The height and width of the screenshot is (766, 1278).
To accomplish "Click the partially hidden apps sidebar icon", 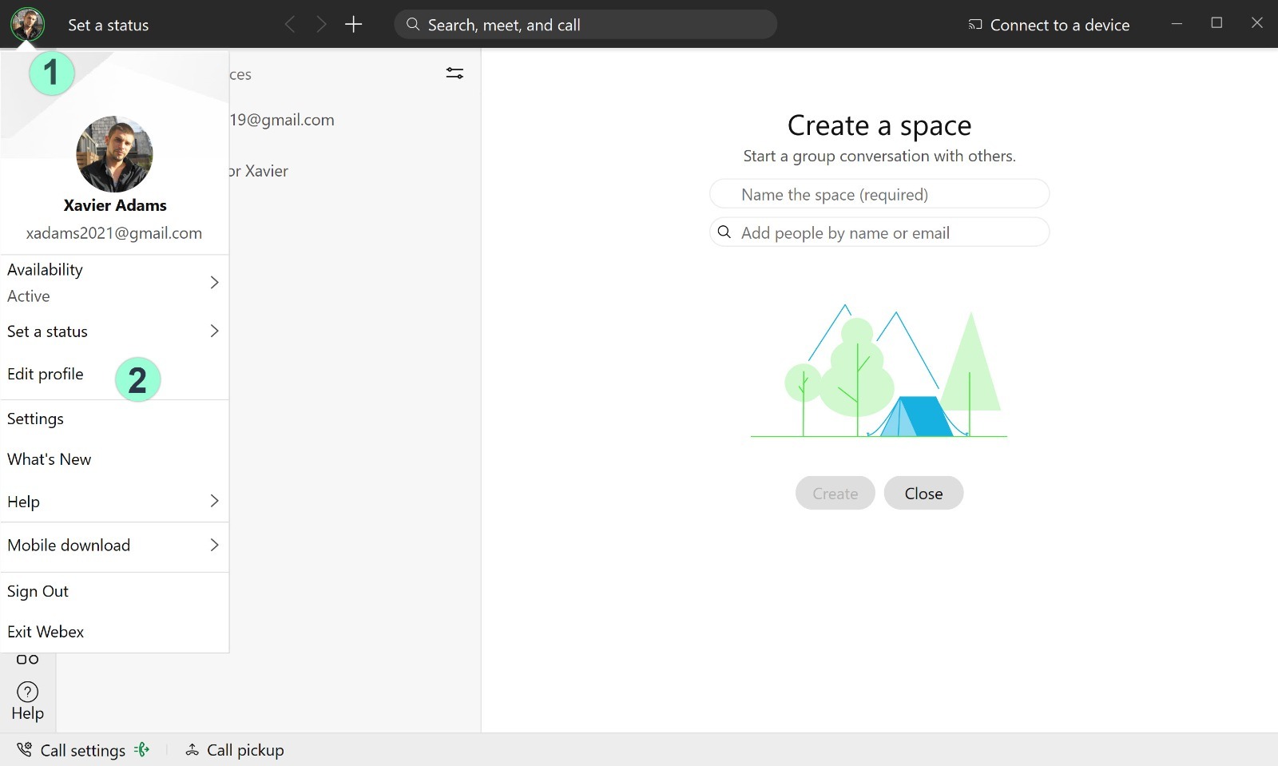I will pos(27,659).
